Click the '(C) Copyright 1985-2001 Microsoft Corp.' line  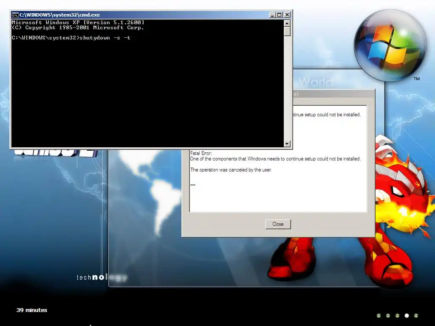point(78,28)
